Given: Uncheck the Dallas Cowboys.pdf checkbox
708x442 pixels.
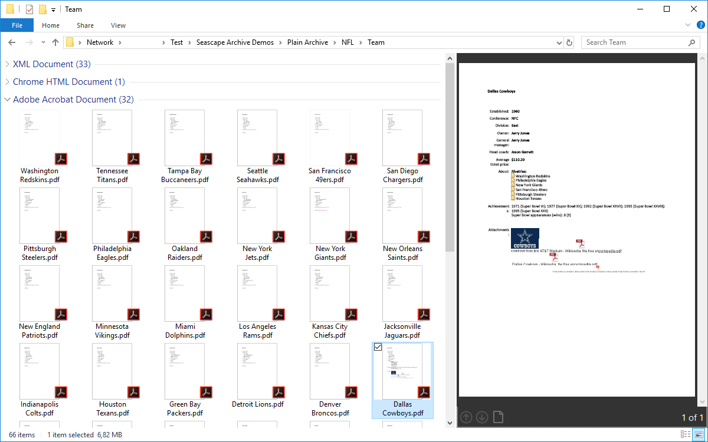Looking at the screenshot, I should click(x=378, y=347).
